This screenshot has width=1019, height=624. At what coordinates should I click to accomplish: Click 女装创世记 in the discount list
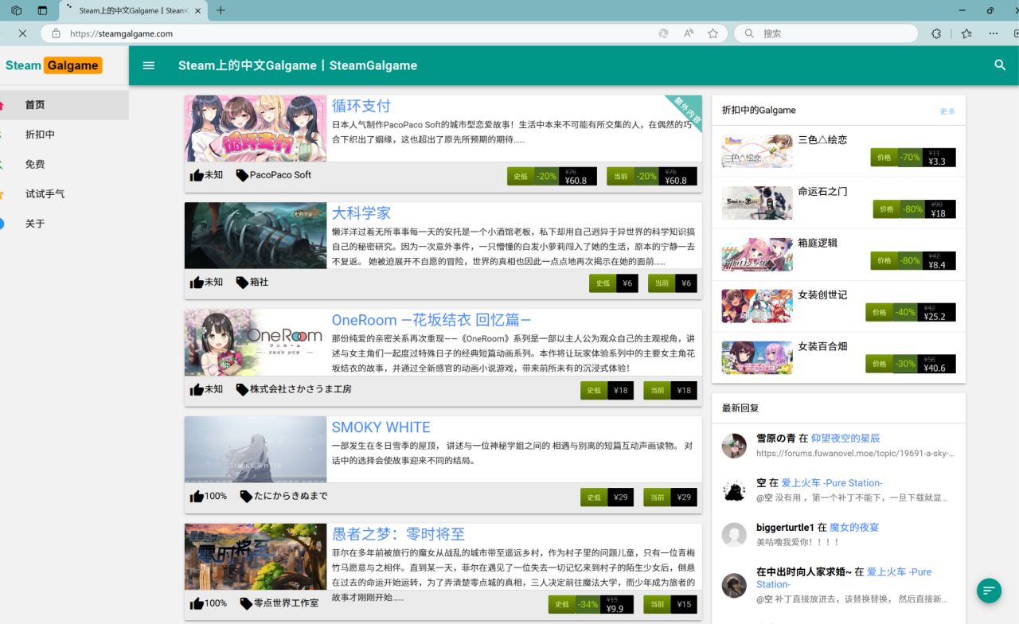click(x=822, y=294)
